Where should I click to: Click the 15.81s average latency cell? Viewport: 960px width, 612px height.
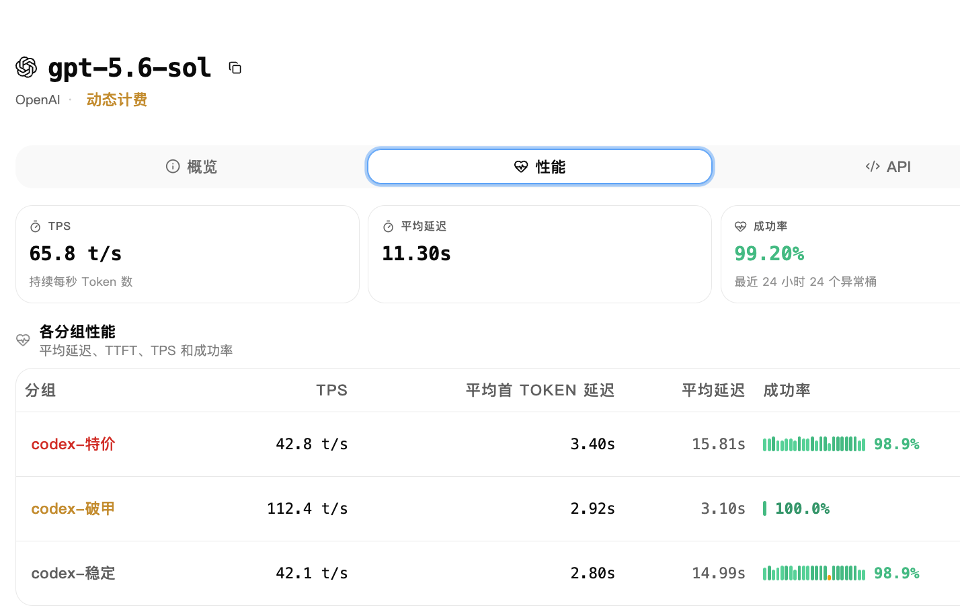click(719, 444)
